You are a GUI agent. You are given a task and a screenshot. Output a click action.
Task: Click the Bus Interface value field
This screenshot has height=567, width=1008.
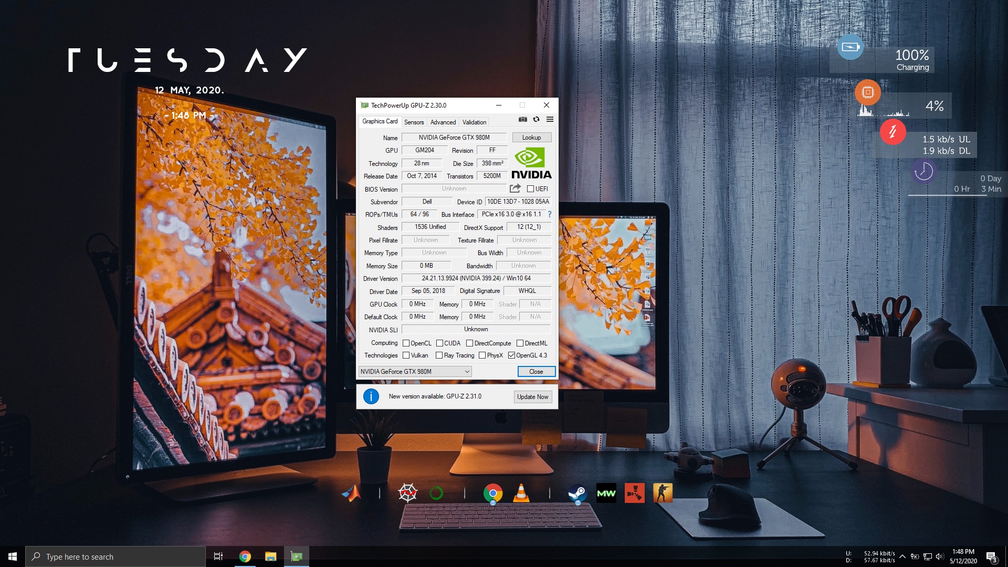pyautogui.click(x=511, y=214)
